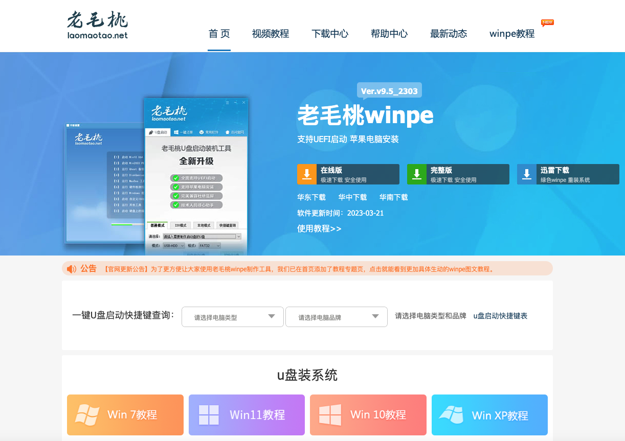Image resolution: width=625 pixels, height=441 pixels.
Task: Open the 视频教程 menu item
Action: pyautogui.click(x=271, y=34)
